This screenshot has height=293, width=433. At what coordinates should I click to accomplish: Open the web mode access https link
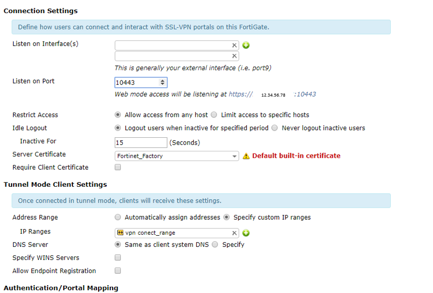(241, 94)
